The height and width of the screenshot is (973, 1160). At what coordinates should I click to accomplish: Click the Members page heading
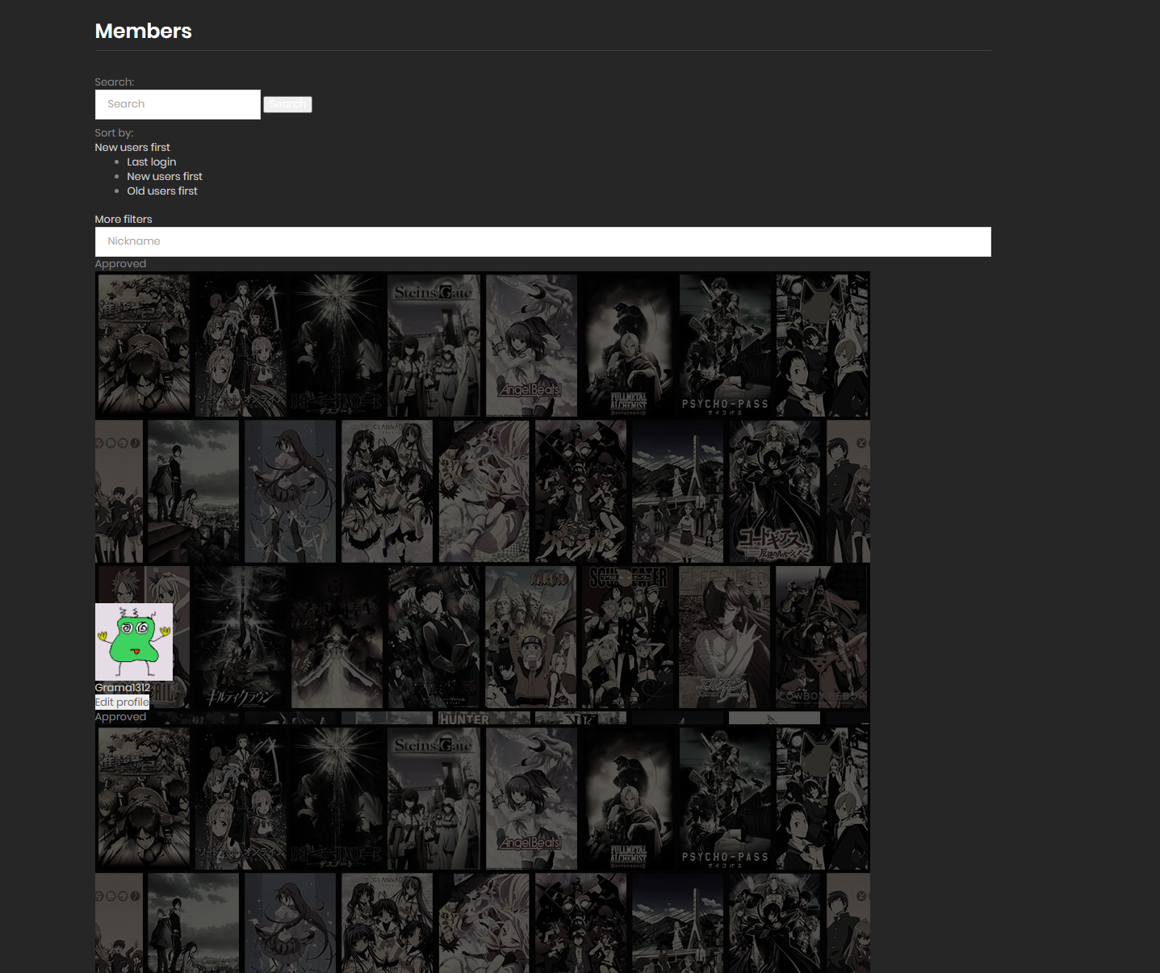pos(144,31)
